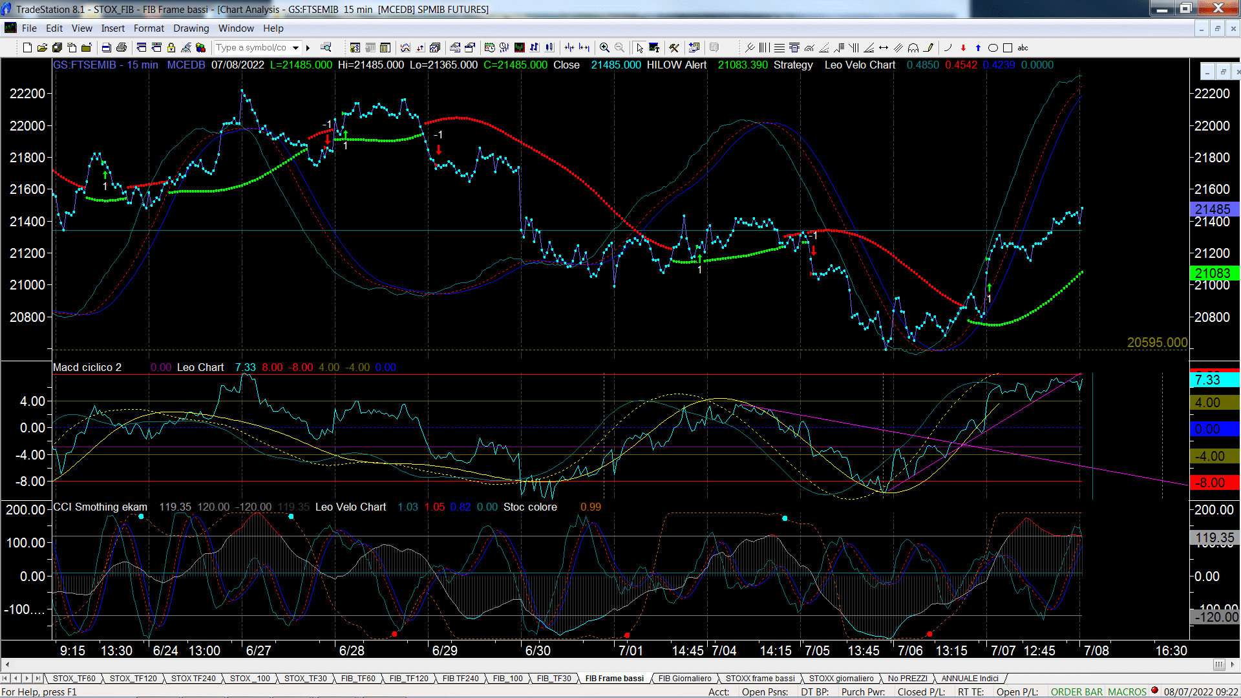Select the pencil freehand drawing tool
The image size is (1241, 698).
(928, 47)
